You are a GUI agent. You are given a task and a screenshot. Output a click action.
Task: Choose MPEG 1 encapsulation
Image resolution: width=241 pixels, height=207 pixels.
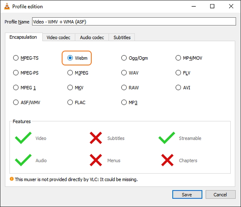[x=24, y=88]
